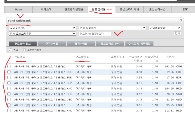Screen dimensions: 195x113
Task: Select checkbox for A2 클래스 EUR fund
Action: (9, 78)
